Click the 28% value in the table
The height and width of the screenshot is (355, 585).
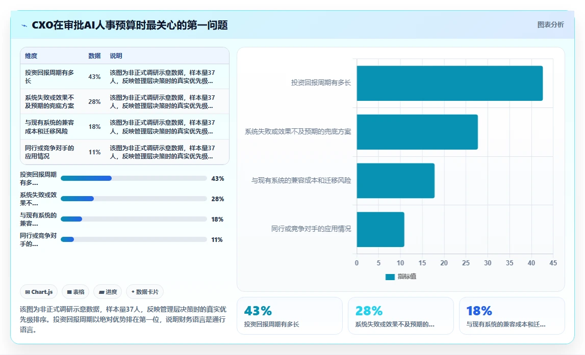pyautogui.click(x=94, y=102)
